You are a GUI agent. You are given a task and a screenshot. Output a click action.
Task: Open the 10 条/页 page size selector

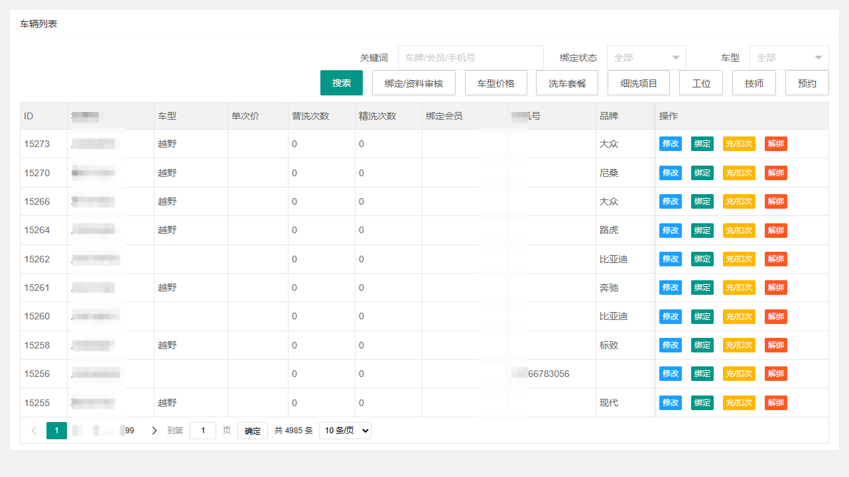[345, 431]
